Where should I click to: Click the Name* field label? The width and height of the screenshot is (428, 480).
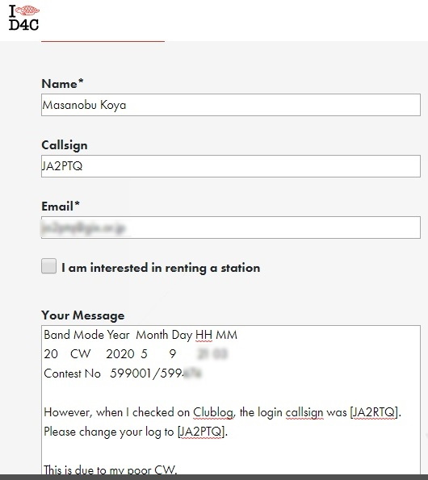point(62,84)
